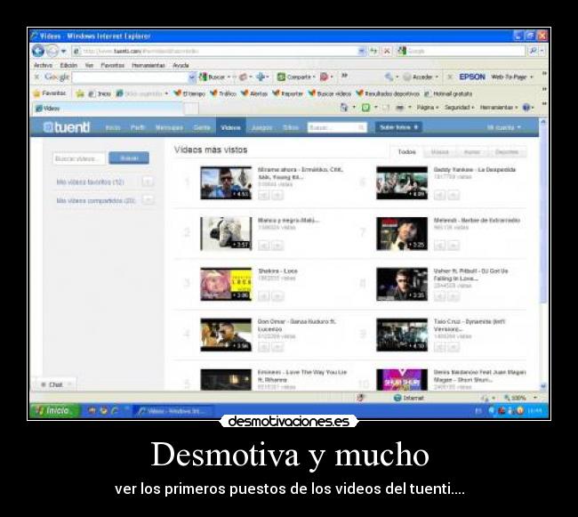Click the browser Forward arrow button
578x517 pixels.
[x=52, y=51]
